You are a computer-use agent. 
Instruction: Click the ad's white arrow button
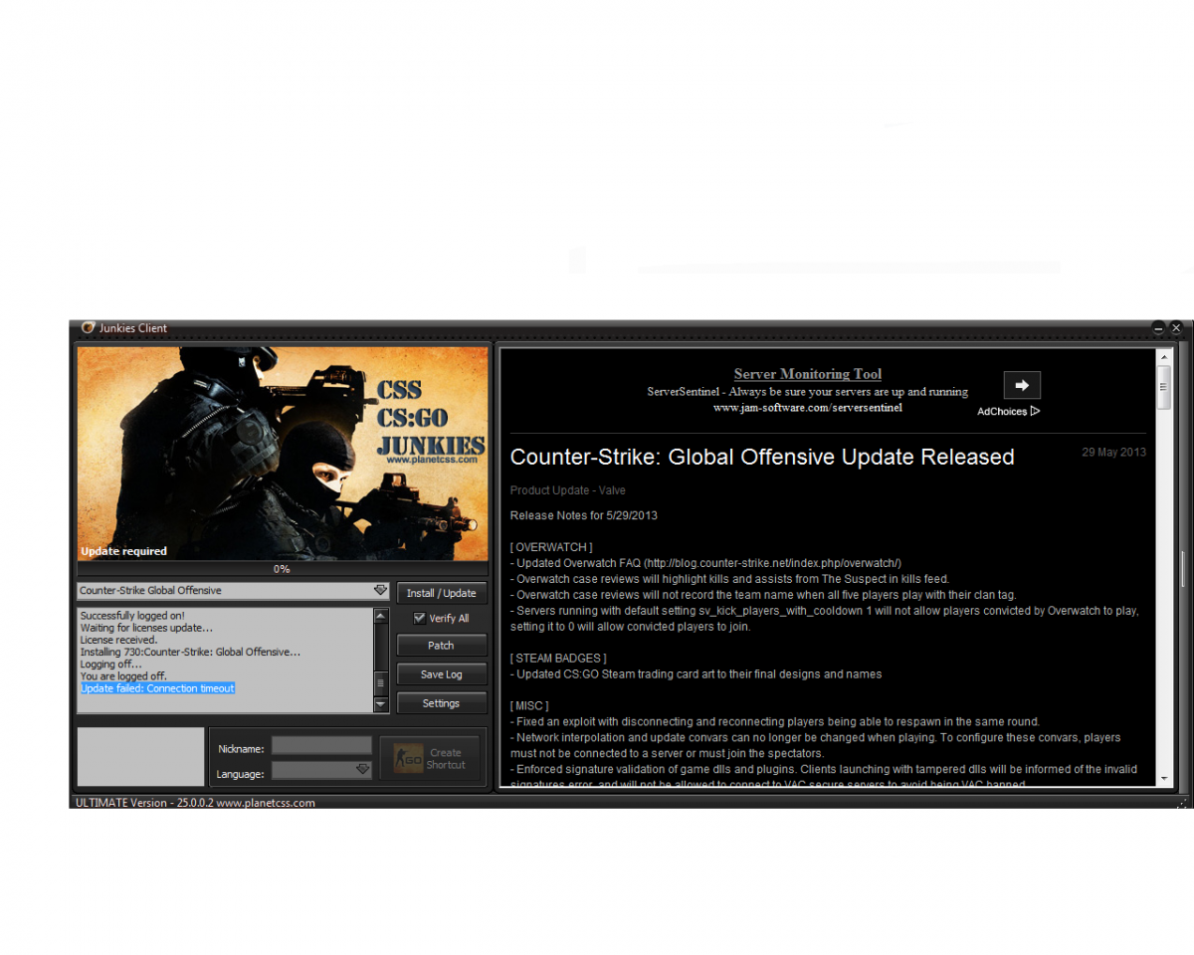pos(1022,385)
